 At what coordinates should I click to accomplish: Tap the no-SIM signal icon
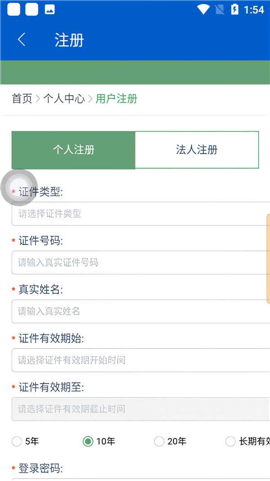pos(220,9)
